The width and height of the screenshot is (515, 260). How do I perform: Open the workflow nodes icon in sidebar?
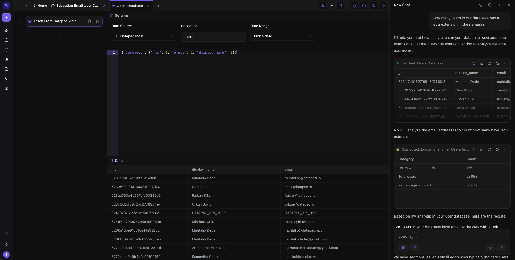(x=6, y=79)
